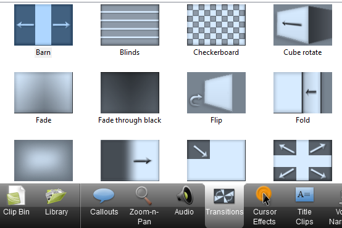Select the diagonal corner-arrow transition thumbnail
Image resolution: width=342 pixels, height=228 pixels.
[216, 160]
